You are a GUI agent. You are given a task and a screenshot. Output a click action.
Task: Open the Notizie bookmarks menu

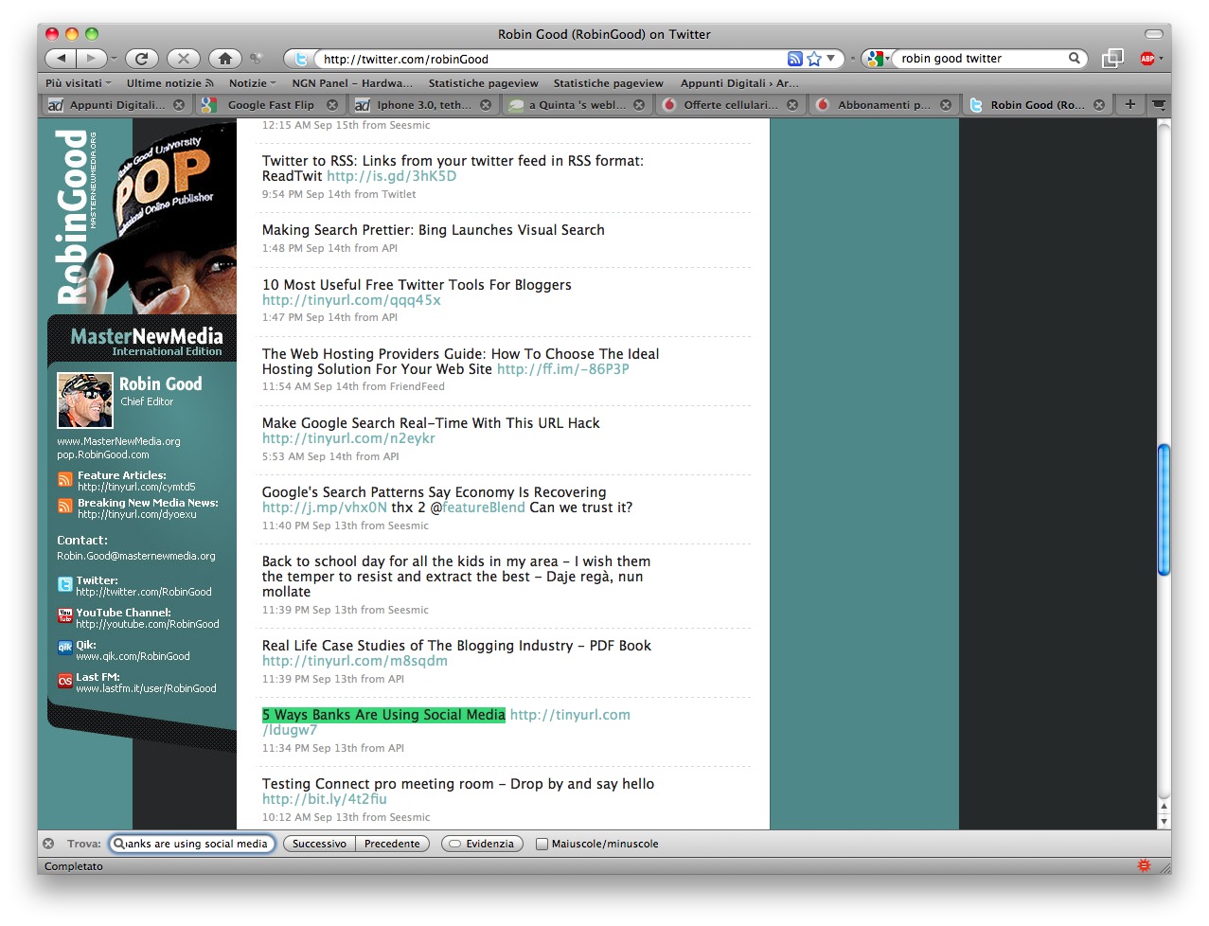(252, 83)
